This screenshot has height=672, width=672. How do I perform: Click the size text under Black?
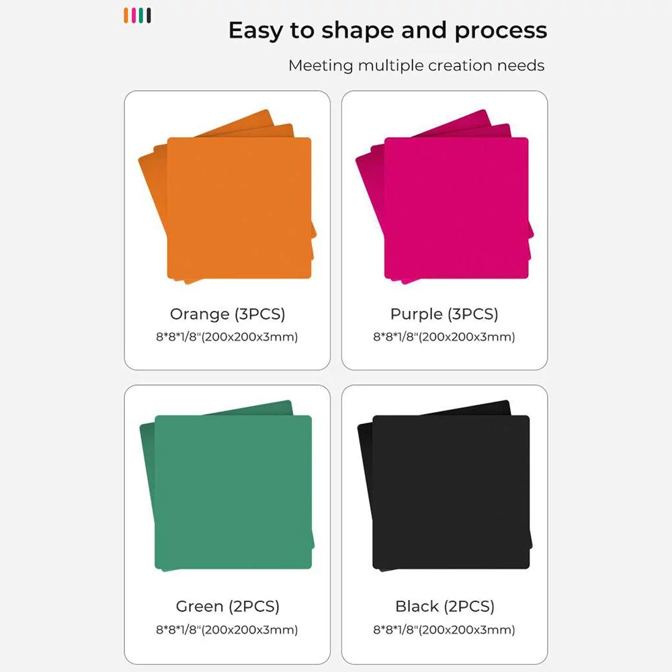[x=444, y=630]
